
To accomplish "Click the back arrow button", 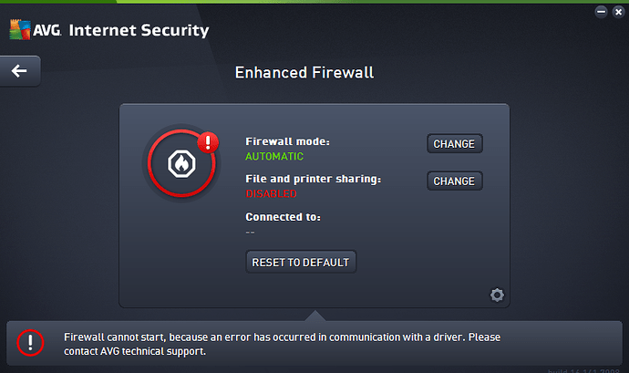I will point(20,71).
